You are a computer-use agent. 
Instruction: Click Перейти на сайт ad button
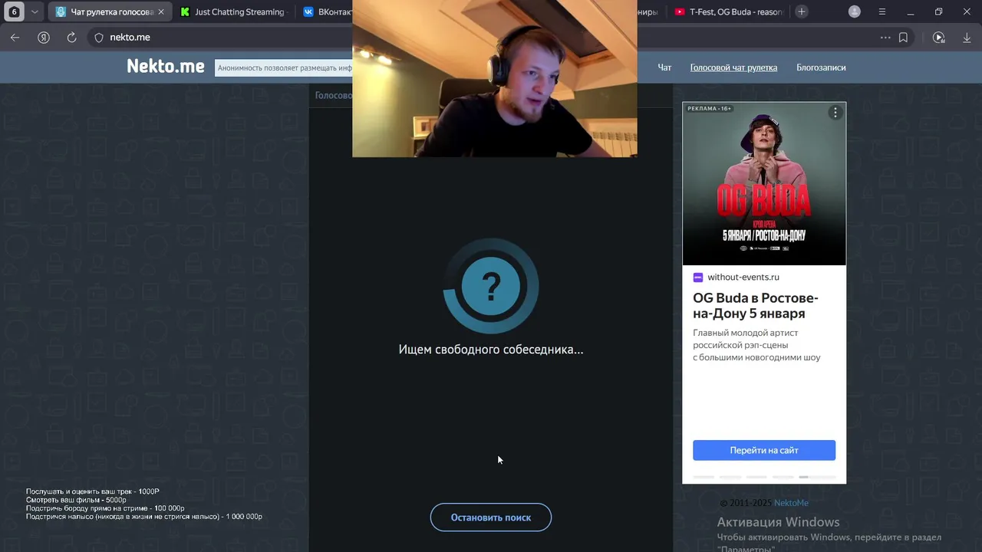click(x=764, y=450)
